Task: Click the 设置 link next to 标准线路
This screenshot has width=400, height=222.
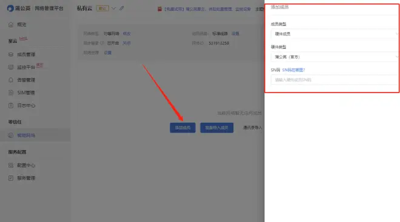Action: pos(236,34)
